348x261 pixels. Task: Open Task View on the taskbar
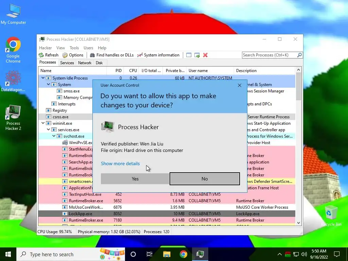(150, 254)
